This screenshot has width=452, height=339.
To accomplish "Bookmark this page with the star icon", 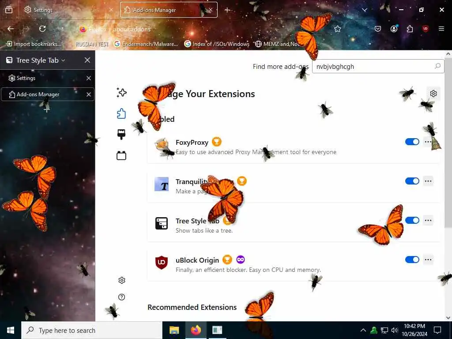I will [x=338, y=29].
